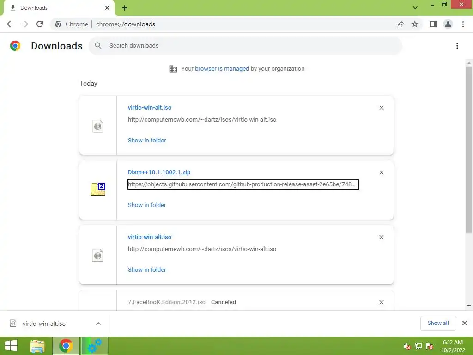Remove first virtio-win-alt.iso from list

click(381, 108)
